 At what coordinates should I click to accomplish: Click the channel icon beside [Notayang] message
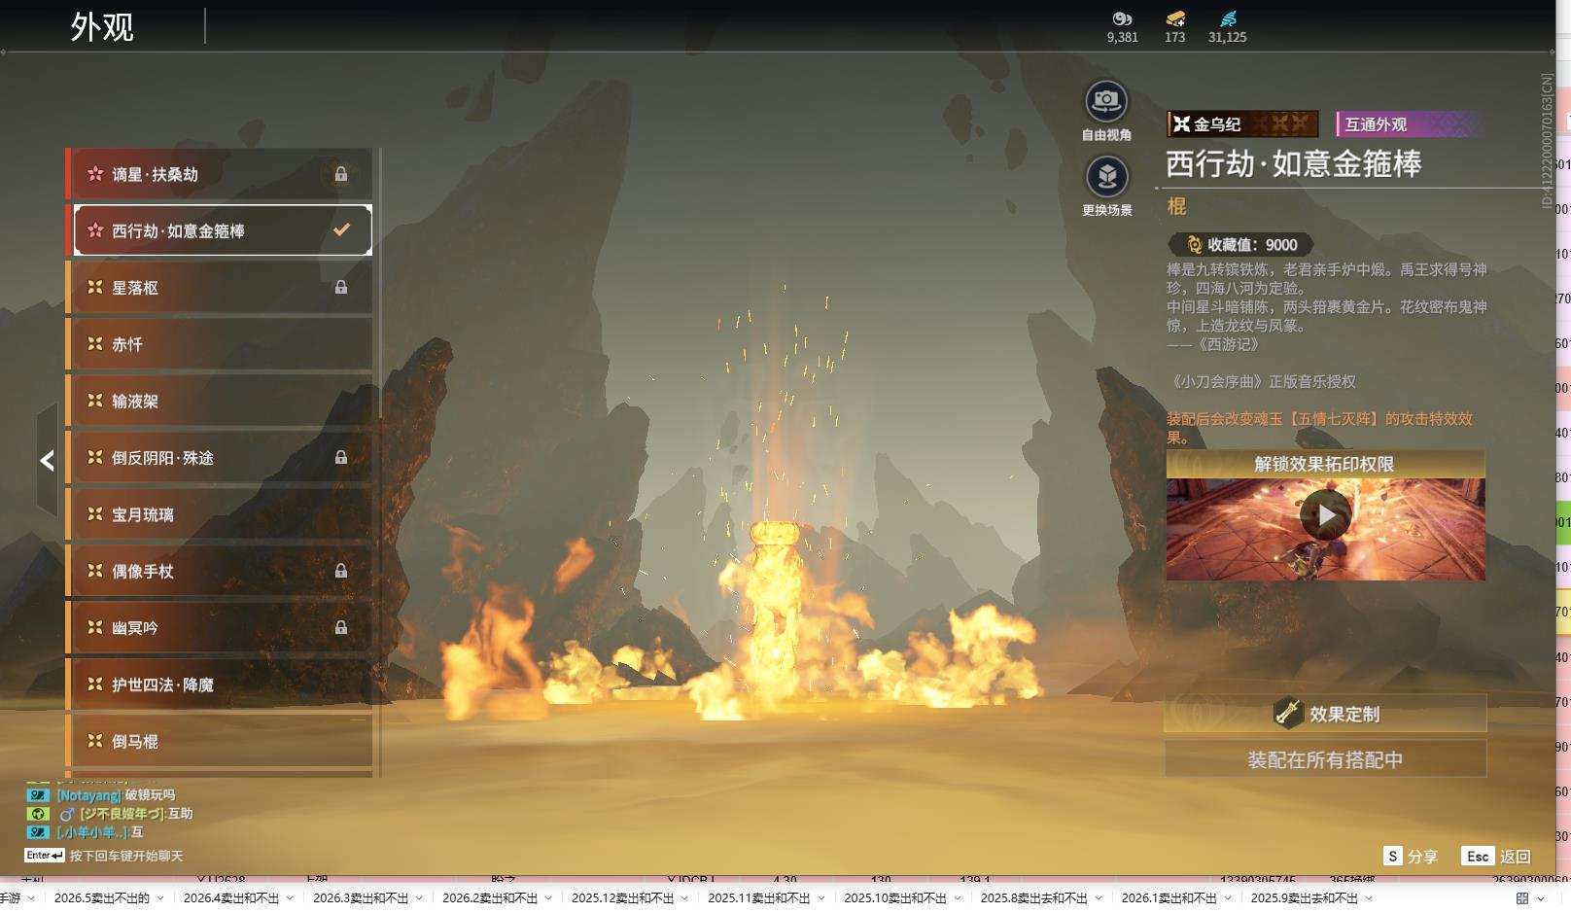click(38, 795)
